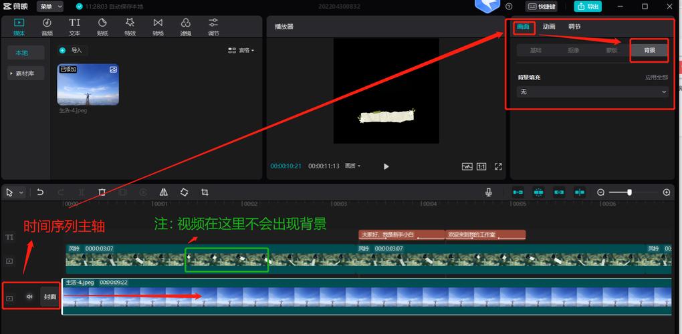Expand the 素材库 tree item
This screenshot has height=334, width=682.
click(x=26, y=73)
